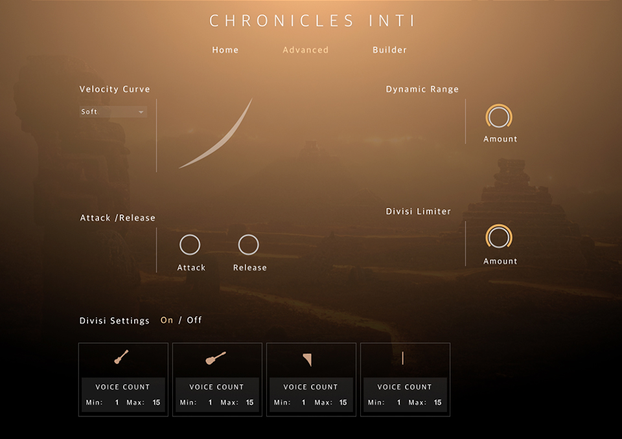Turn Divisi Settings Off
Screen dimensions: 622x439
pyautogui.click(x=194, y=321)
